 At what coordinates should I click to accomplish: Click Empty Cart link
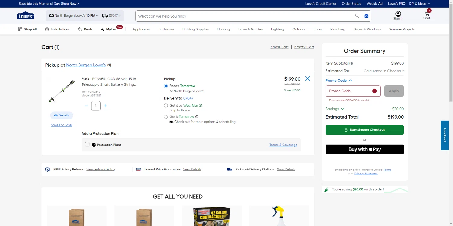pos(304,47)
